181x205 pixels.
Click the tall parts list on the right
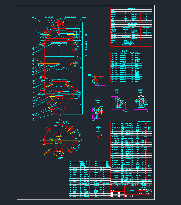(x=131, y=152)
